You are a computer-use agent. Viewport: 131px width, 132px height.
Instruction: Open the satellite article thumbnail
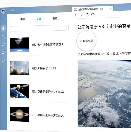[x=20, y=91]
